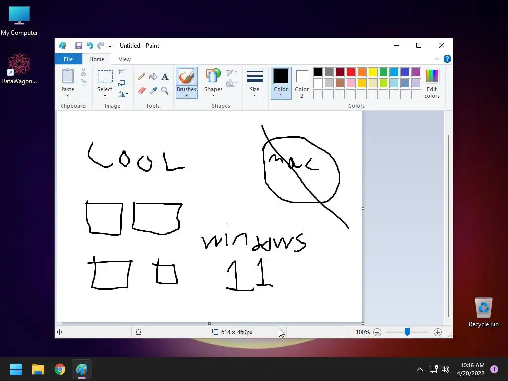
Task: Expand the Shapes dropdown arrow
Action: (213, 96)
